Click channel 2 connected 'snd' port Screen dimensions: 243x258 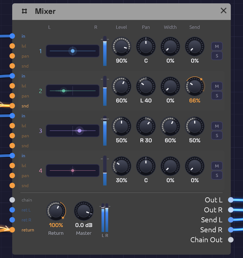pyautogui.click(x=12, y=106)
